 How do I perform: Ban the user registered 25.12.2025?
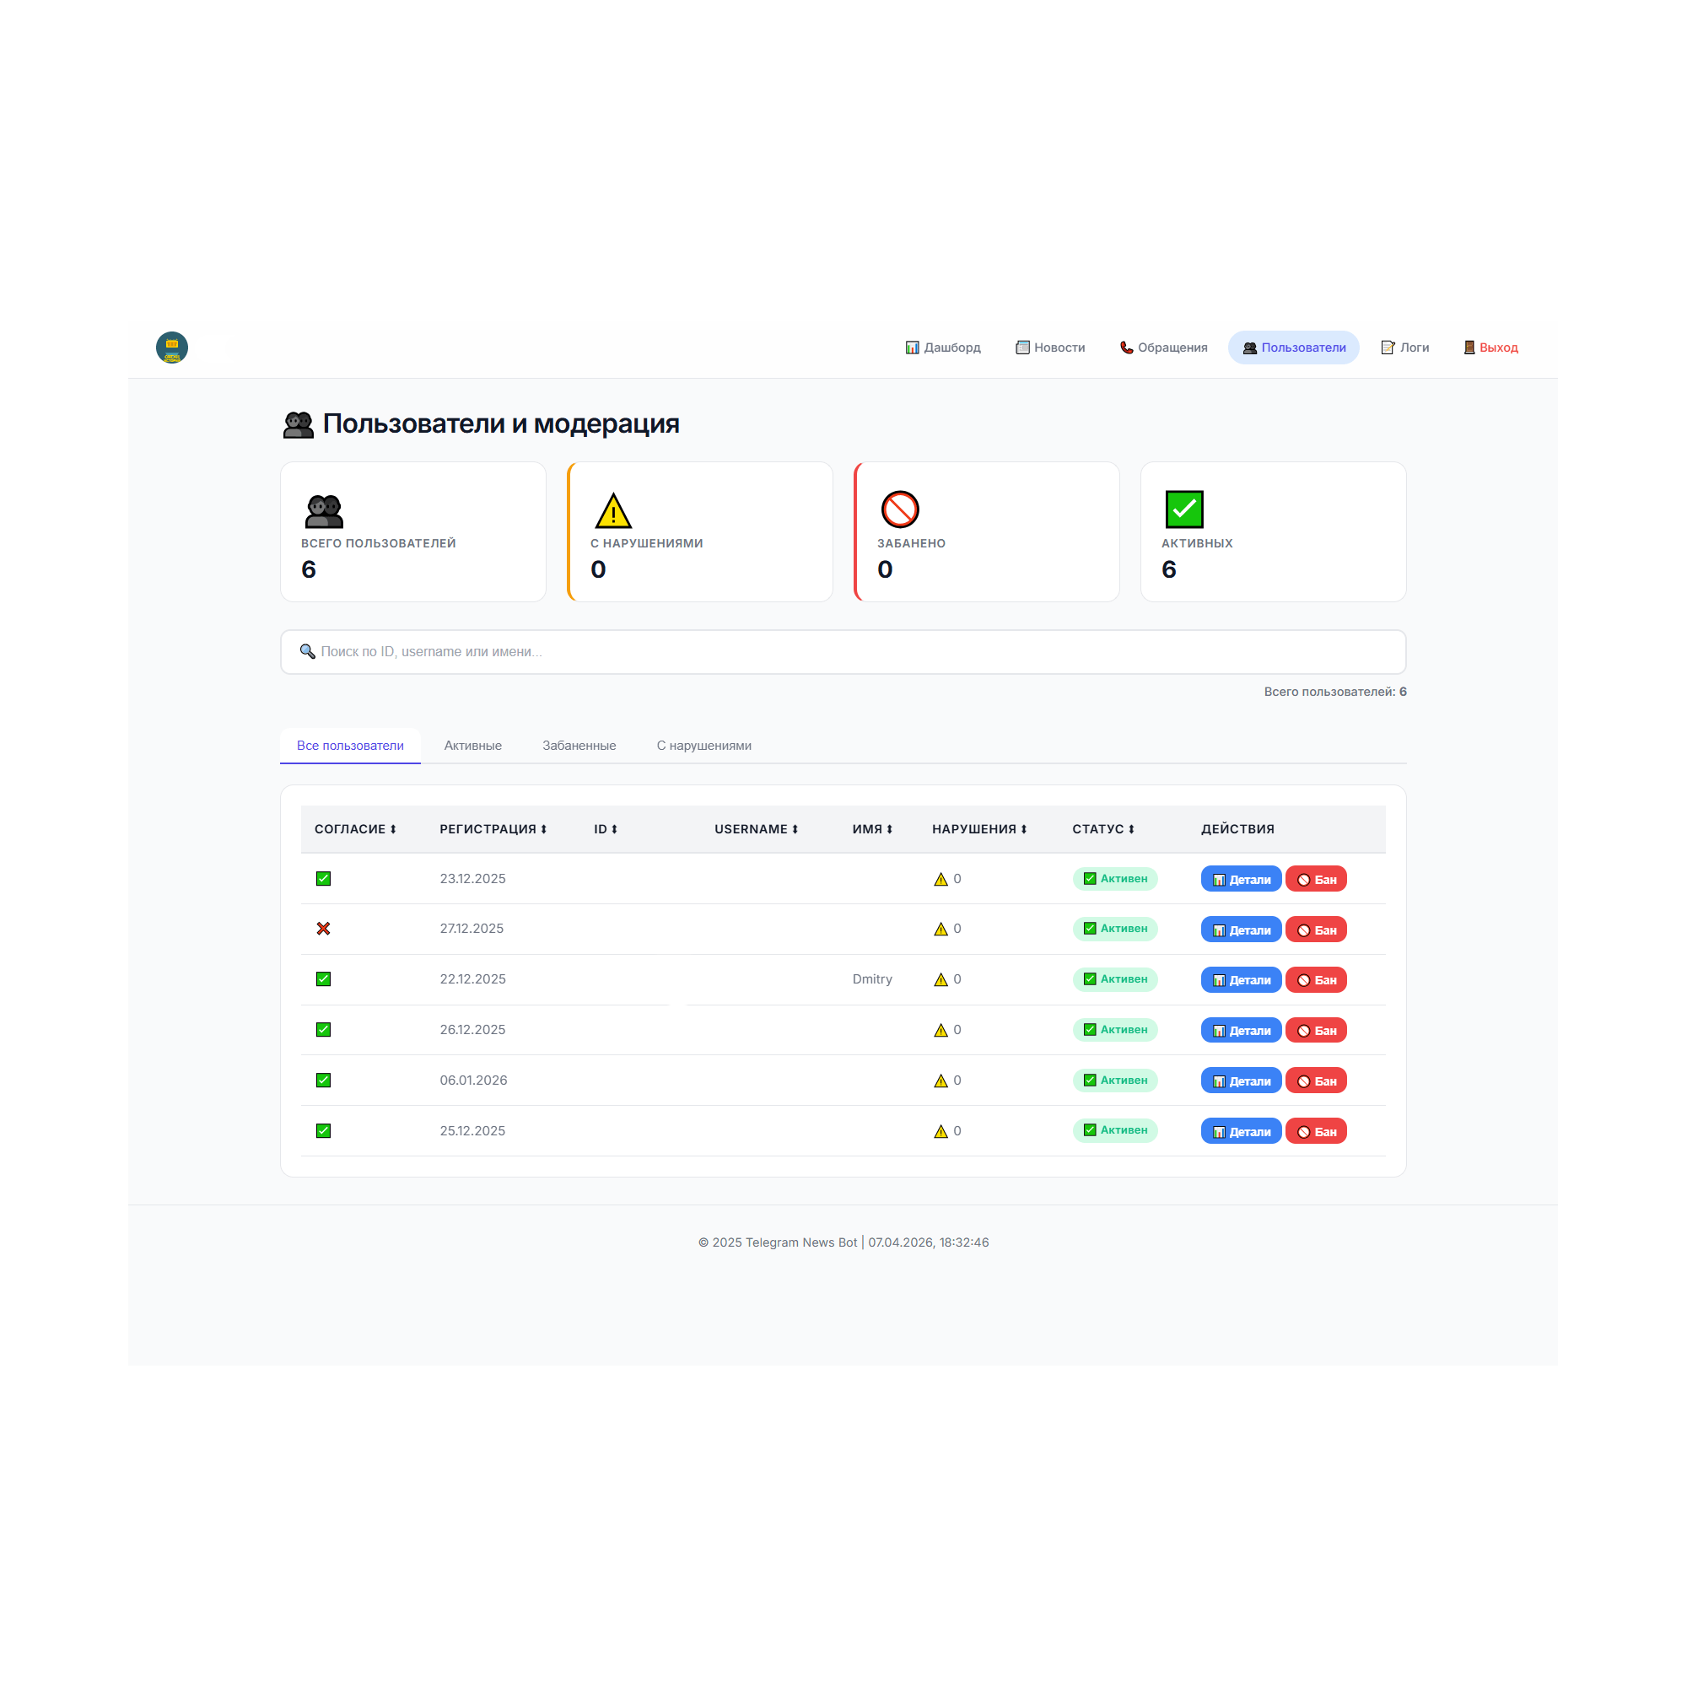pyautogui.click(x=1316, y=1132)
